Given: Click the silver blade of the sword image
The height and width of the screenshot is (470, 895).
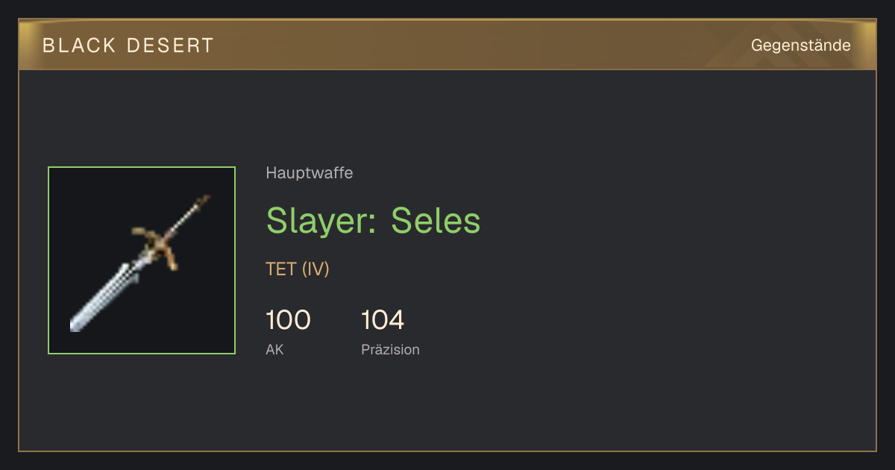Looking at the screenshot, I should click(x=104, y=297).
